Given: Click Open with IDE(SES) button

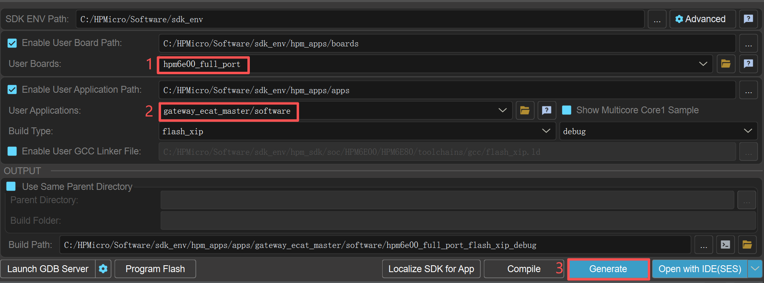Looking at the screenshot, I should coord(700,269).
